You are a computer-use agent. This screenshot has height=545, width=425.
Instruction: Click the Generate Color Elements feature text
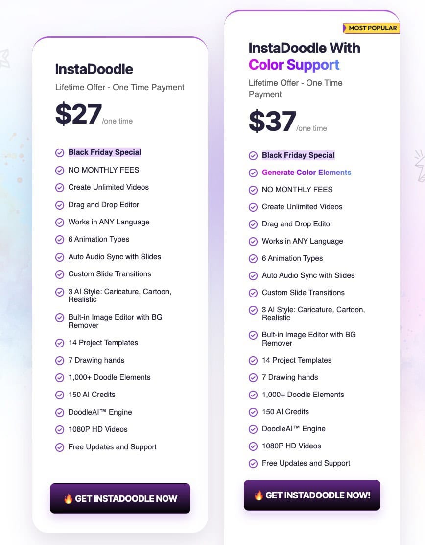click(x=307, y=173)
